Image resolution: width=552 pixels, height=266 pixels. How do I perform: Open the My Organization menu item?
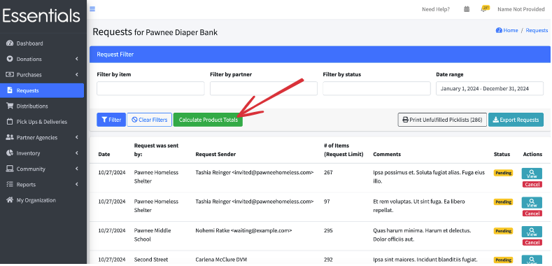click(42, 200)
